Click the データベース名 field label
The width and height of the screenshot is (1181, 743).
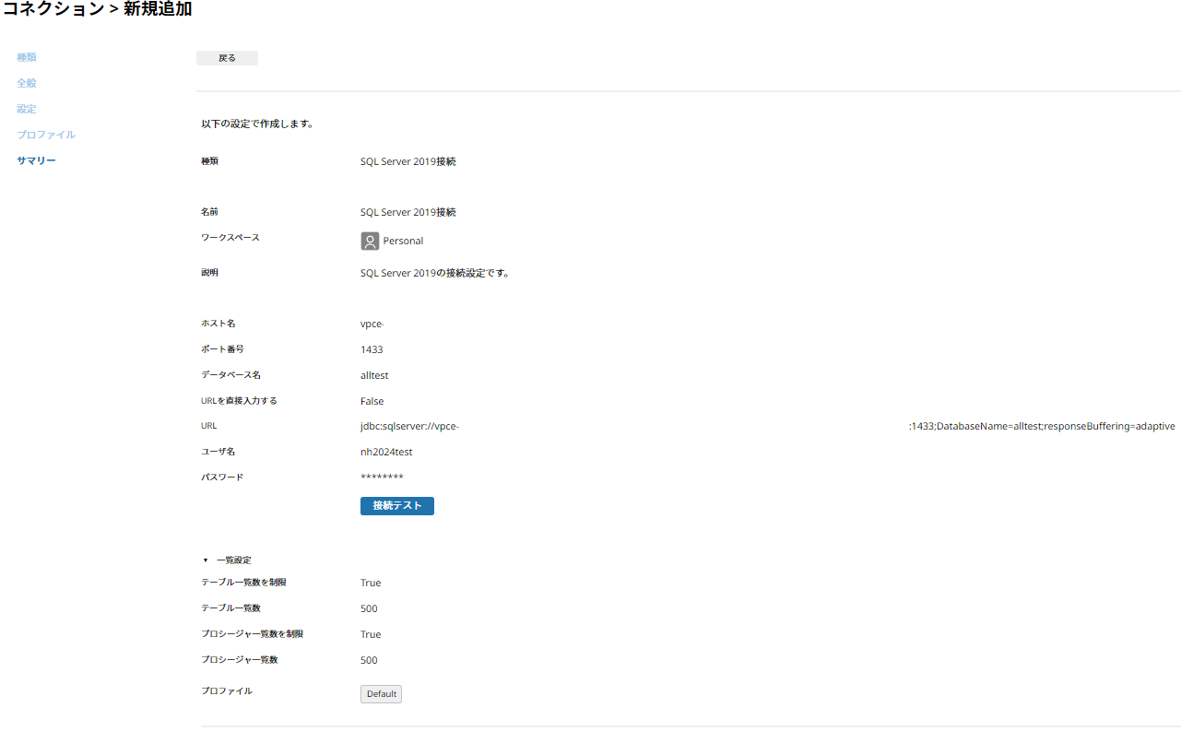point(230,375)
